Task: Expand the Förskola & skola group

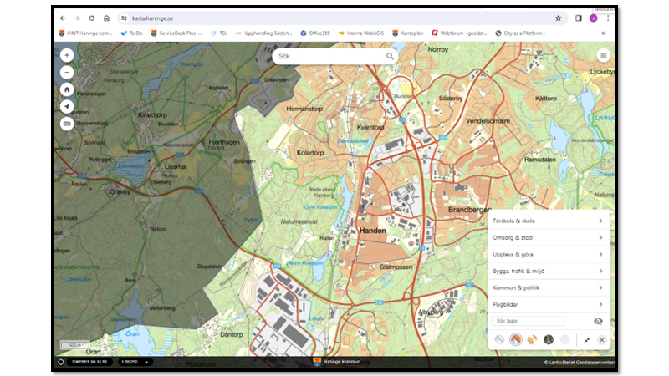Action: point(548,221)
